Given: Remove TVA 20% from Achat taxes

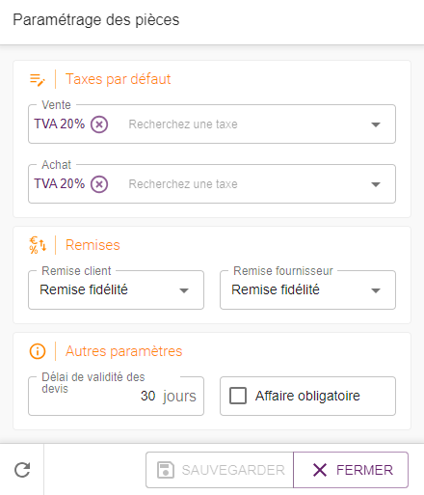Looking at the screenshot, I should (x=99, y=184).
